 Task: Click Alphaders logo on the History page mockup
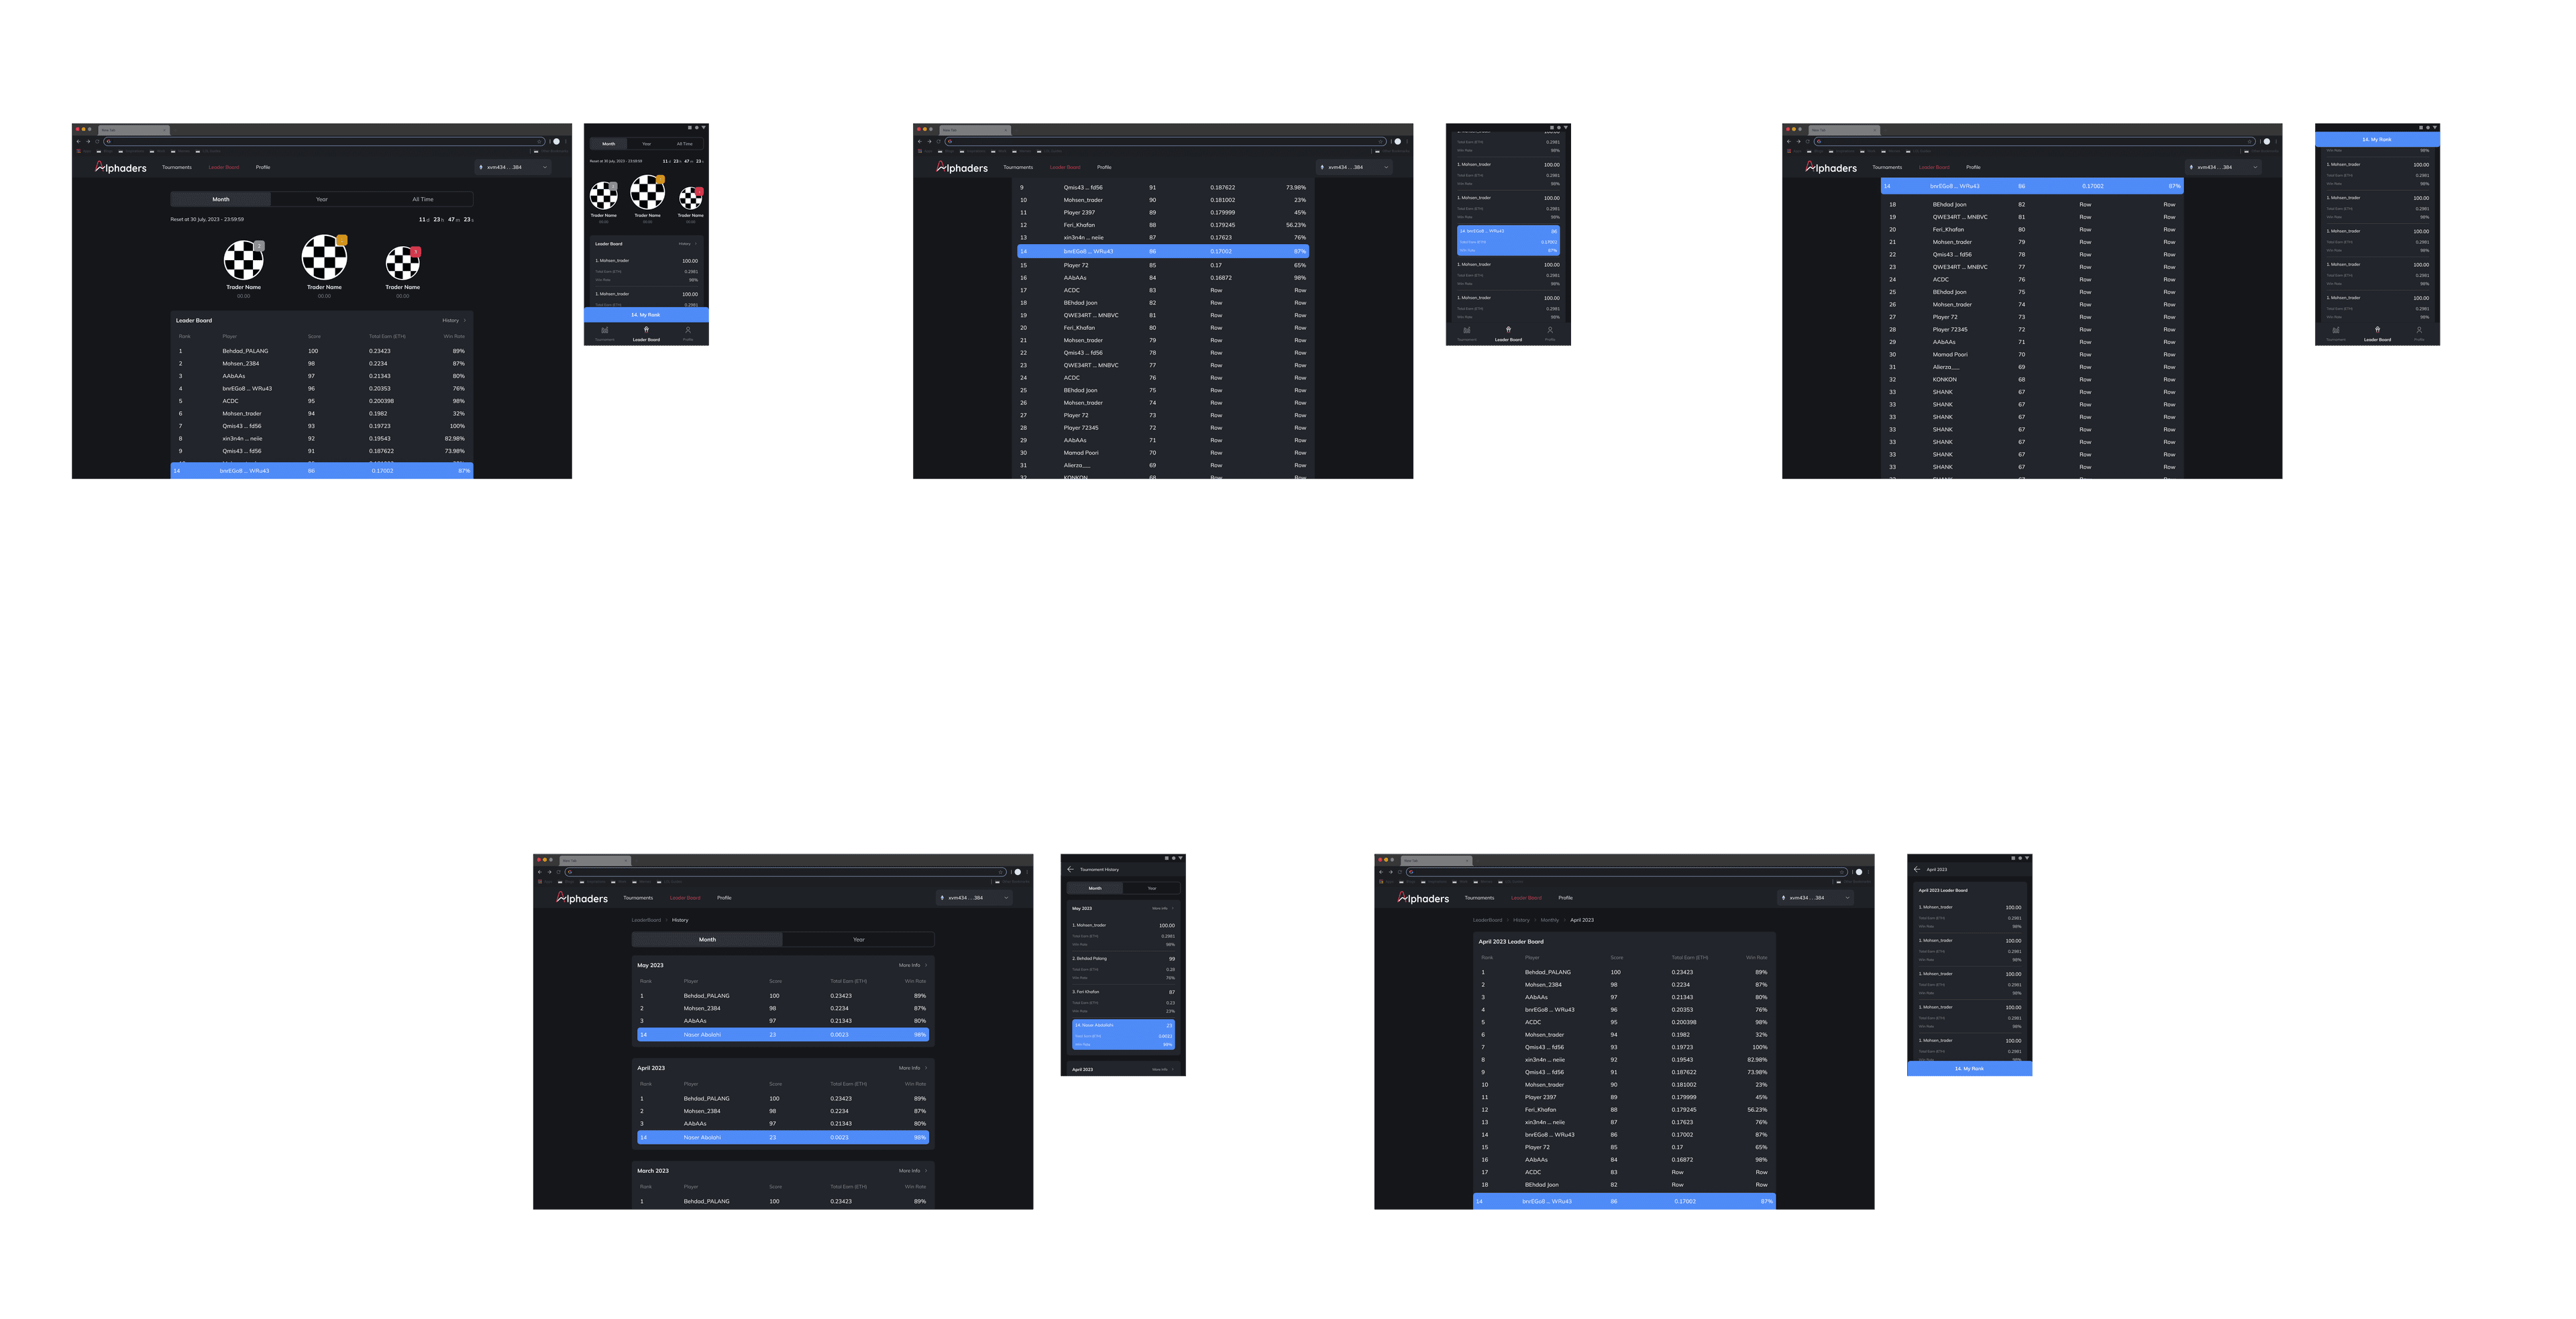pos(582,899)
